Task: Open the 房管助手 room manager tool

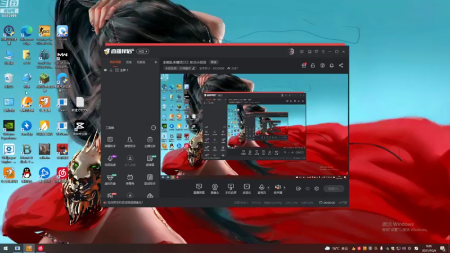Action: (x=130, y=142)
